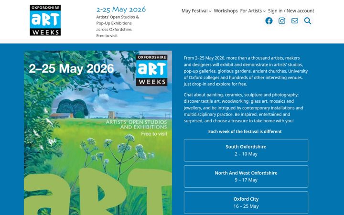The image size is (344, 215).
Task: Click "Free to visit" text in header
Action: pyautogui.click(x=107, y=35)
